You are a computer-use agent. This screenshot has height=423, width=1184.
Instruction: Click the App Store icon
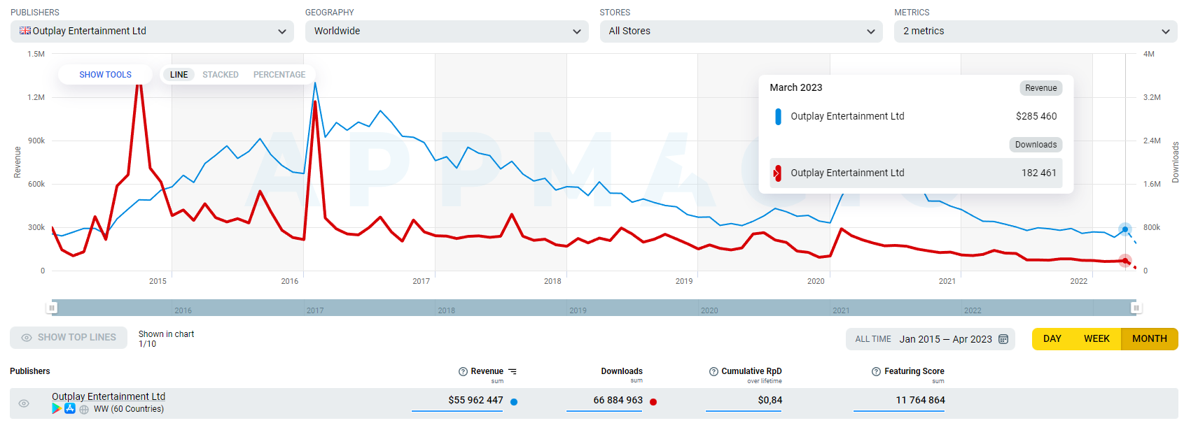point(70,409)
